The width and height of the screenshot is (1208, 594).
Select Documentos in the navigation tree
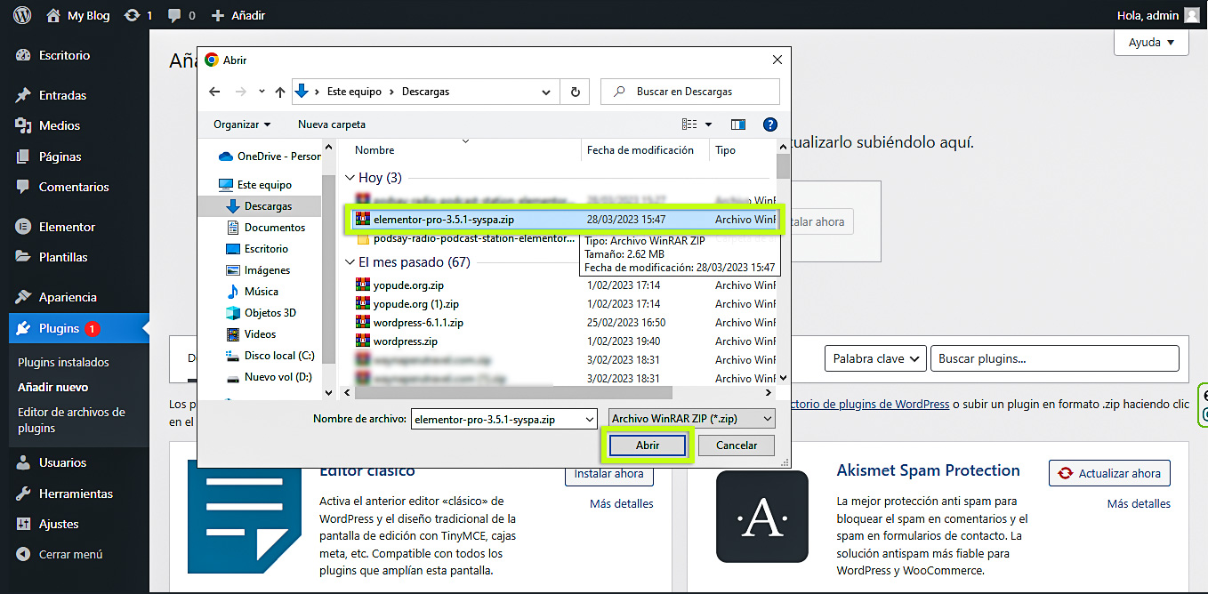point(275,228)
